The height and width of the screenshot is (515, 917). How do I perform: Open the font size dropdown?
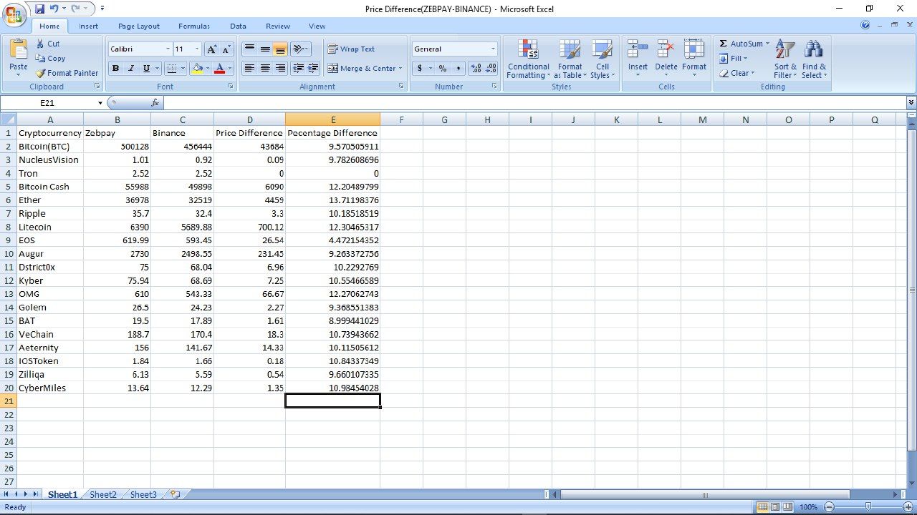(197, 49)
